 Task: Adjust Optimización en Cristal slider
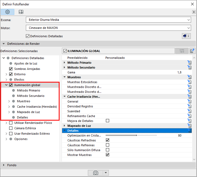(131, 135)
